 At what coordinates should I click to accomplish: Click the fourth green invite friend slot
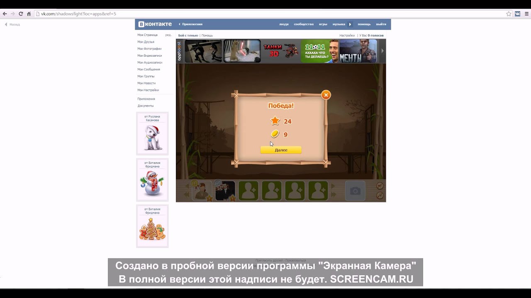click(318, 191)
